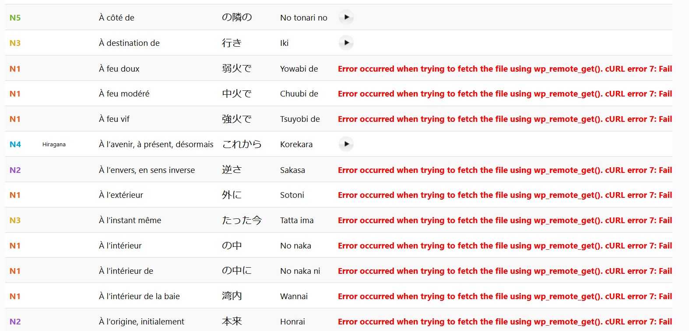Select the kanji 弱火で
Viewport: 689px width, 331px height.
(236, 69)
